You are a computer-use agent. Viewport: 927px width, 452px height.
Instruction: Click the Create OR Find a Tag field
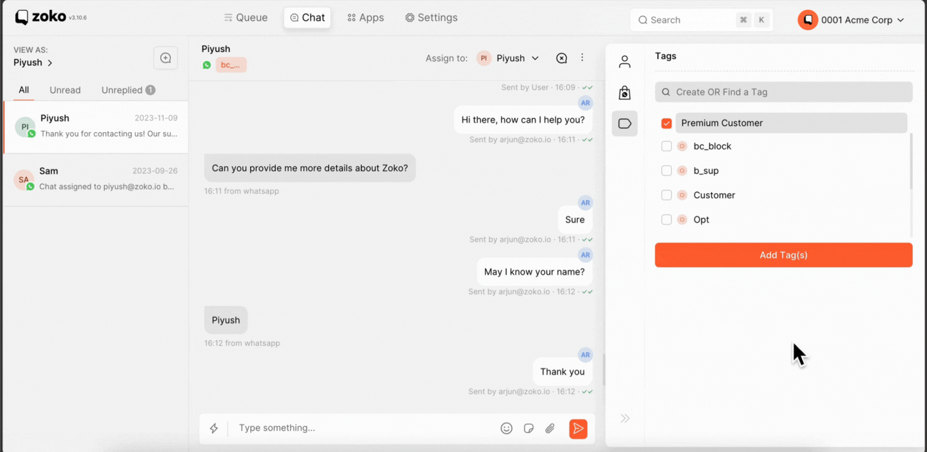coord(784,92)
